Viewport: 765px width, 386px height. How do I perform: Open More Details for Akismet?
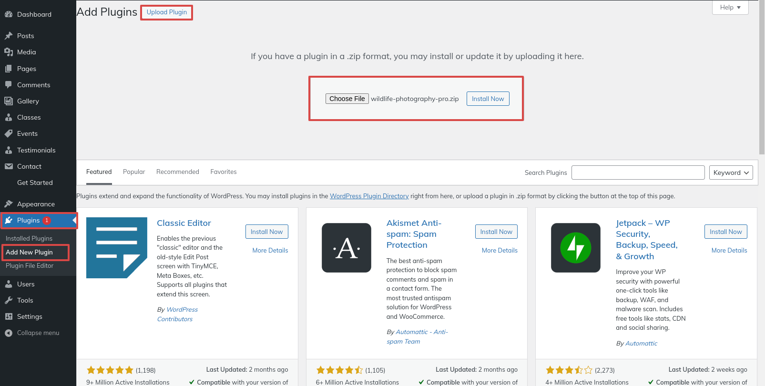coord(500,250)
